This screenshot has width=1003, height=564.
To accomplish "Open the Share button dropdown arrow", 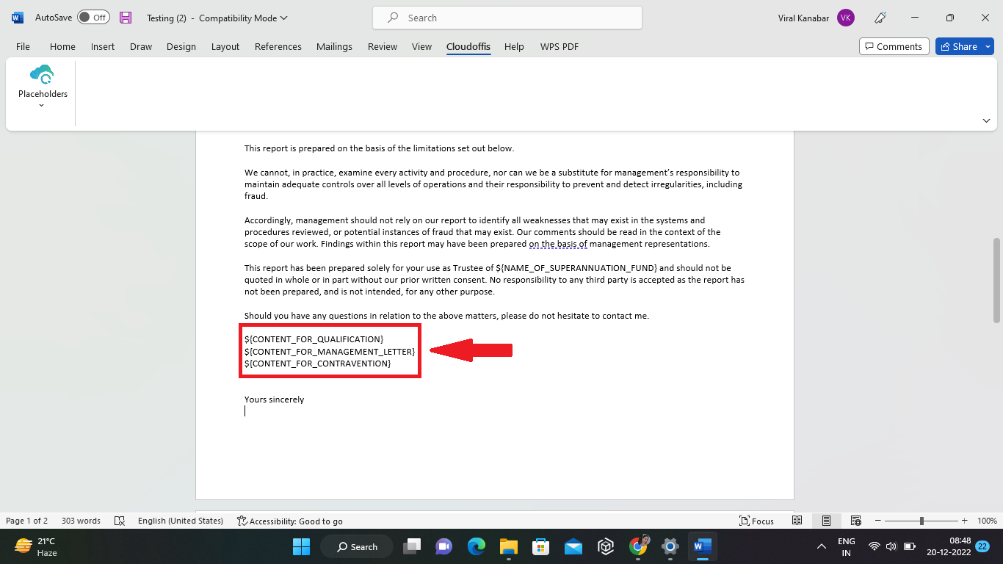I will pos(988,46).
